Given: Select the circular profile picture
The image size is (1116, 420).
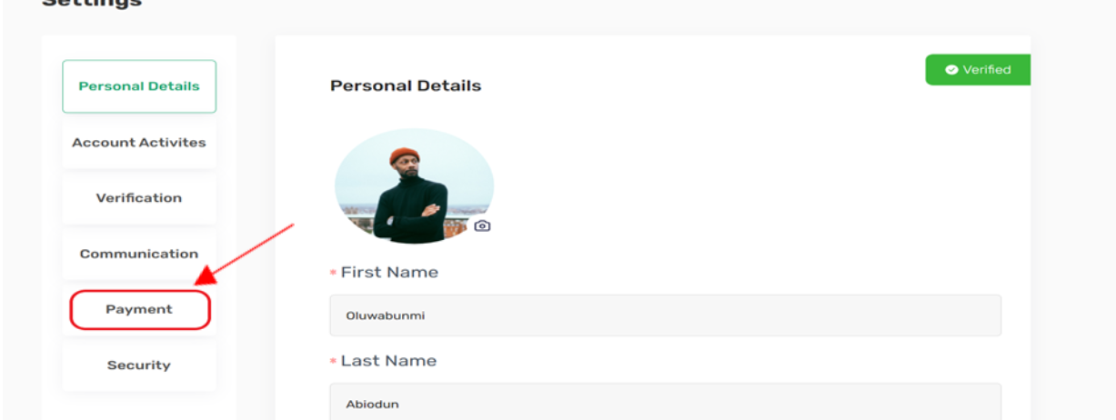Looking at the screenshot, I should (414, 186).
